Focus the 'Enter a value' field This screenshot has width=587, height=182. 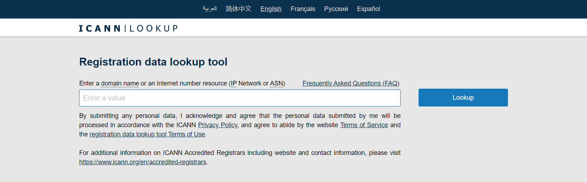pos(240,98)
